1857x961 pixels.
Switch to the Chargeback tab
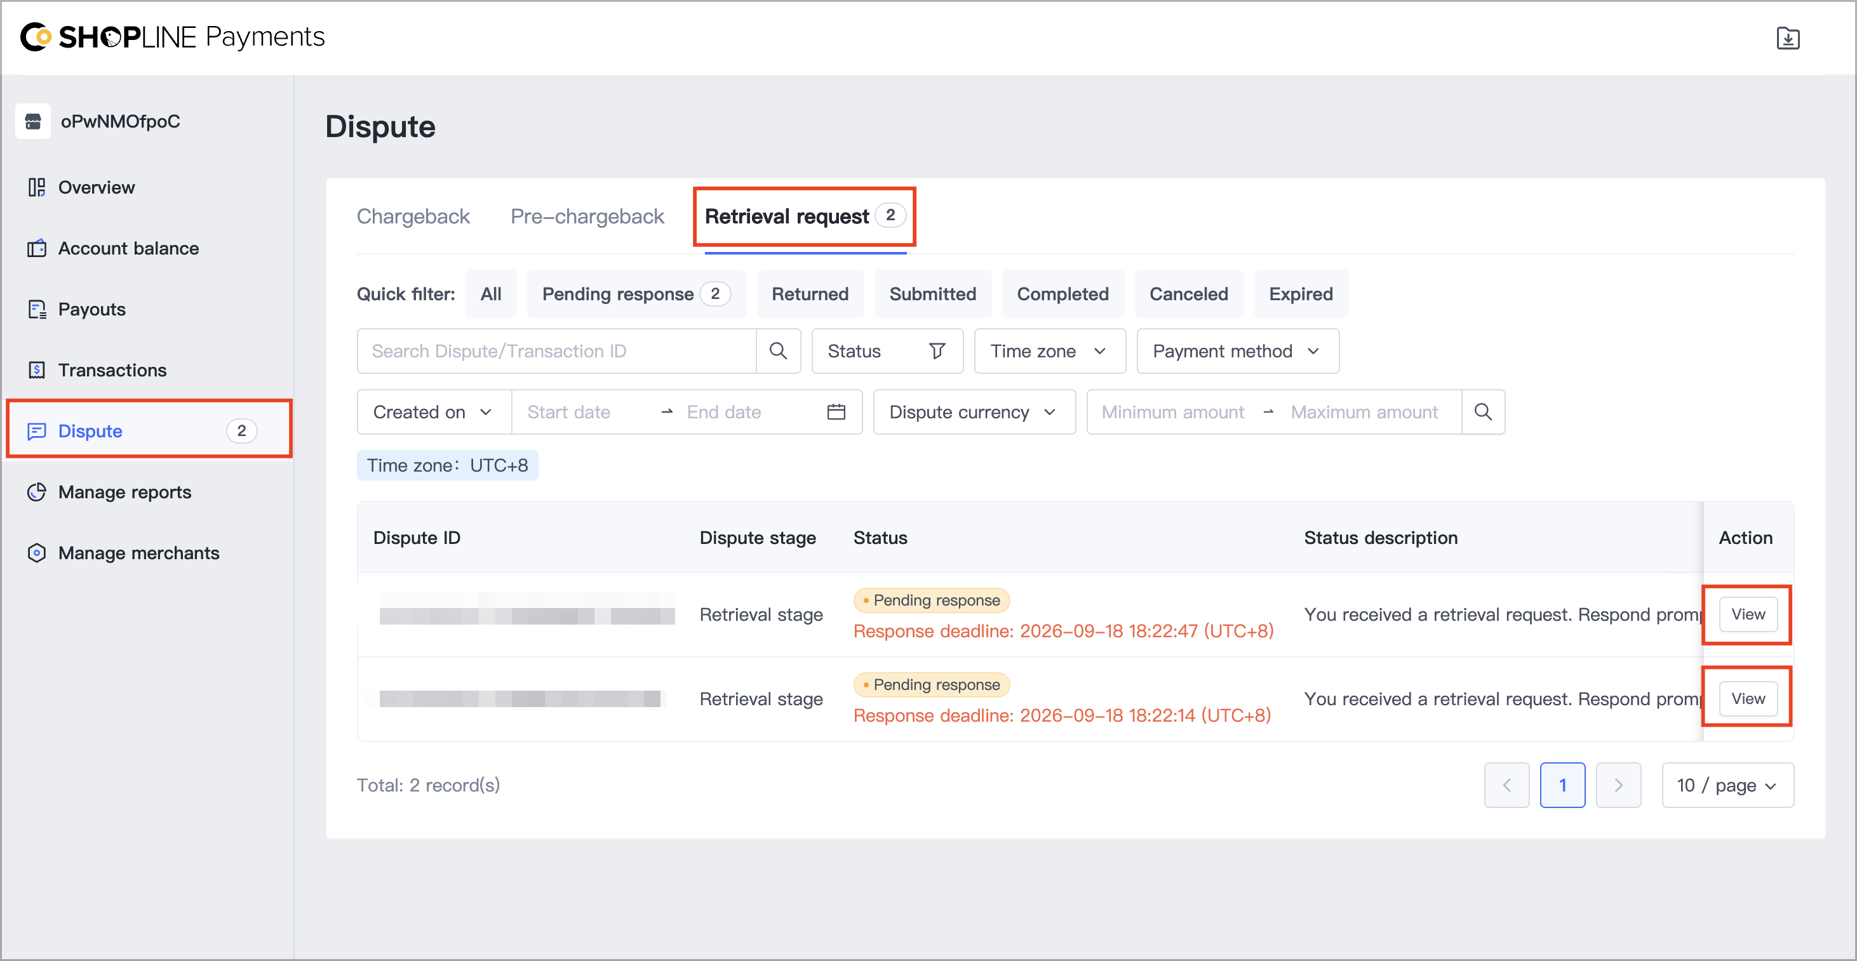click(x=413, y=216)
